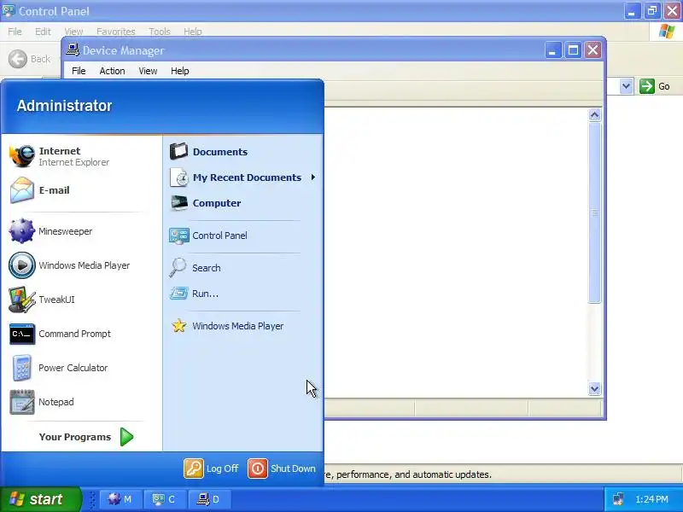Click the Start button
Image resolution: width=683 pixels, height=512 pixels.
click(x=40, y=499)
